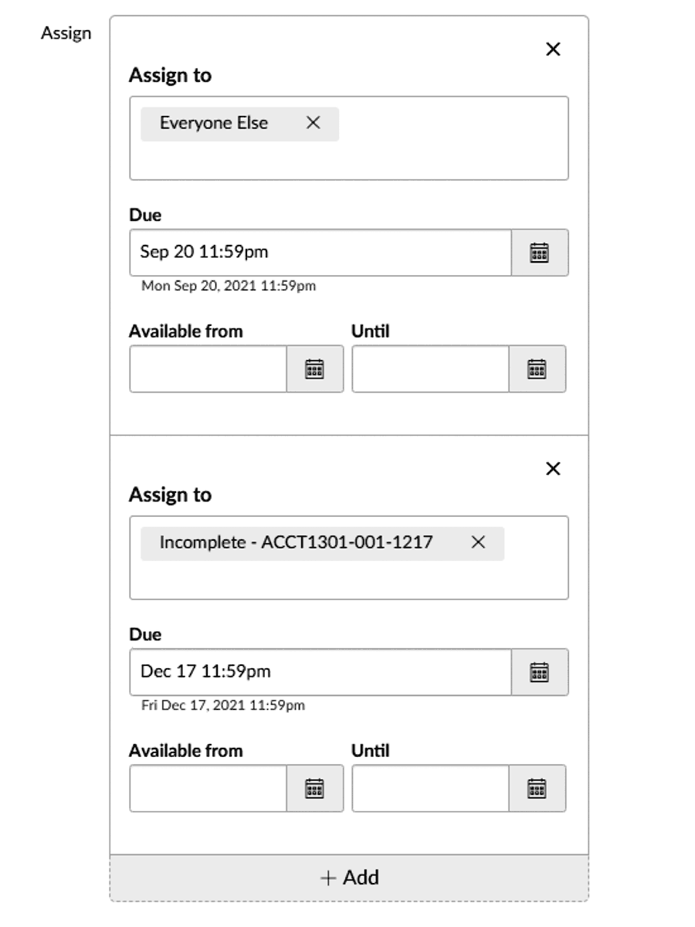Image resolution: width=695 pixels, height=927 pixels.
Task: Select the Everyone Else tag label
Action: [x=214, y=123]
